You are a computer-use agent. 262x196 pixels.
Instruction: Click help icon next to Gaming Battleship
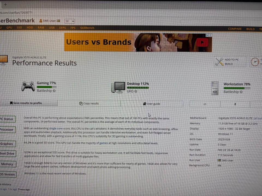click(x=54, y=91)
